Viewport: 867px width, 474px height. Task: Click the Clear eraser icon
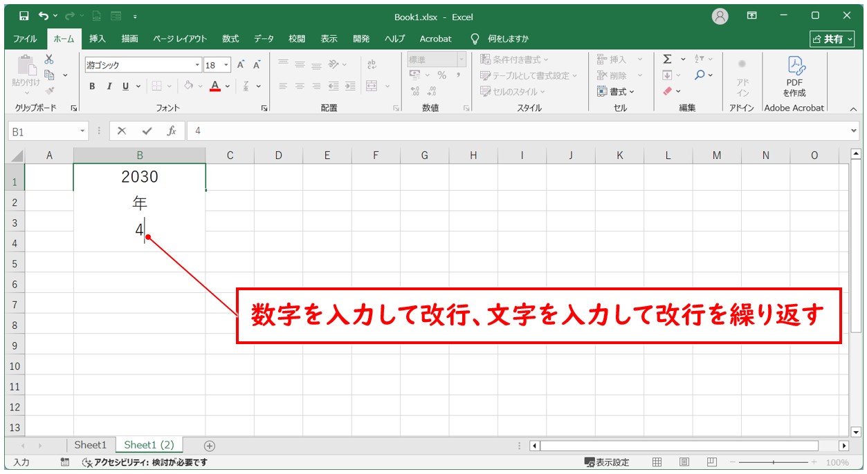[x=667, y=91]
